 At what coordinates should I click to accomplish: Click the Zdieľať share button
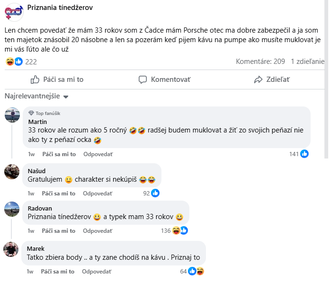(272, 79)
